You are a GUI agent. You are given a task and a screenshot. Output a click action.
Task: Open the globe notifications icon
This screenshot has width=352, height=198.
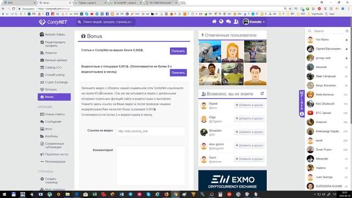[221, 21]
